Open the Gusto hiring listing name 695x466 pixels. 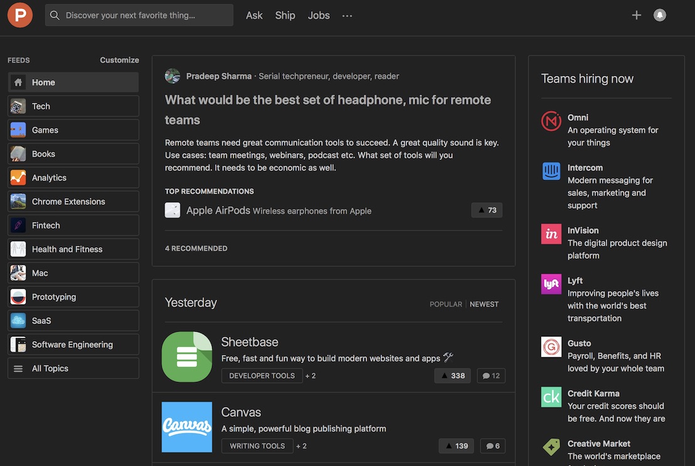click(x=579, y=343)
